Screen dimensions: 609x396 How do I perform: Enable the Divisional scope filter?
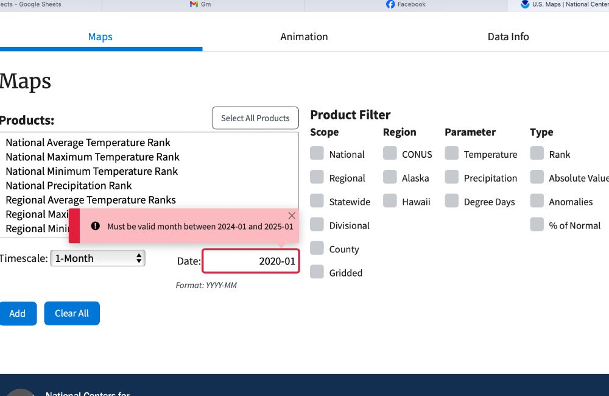coord(317,225)
